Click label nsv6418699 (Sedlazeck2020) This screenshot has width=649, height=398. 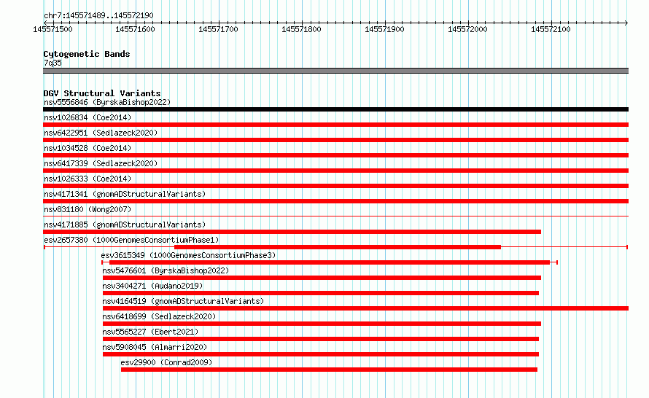(x=159, y=316)
